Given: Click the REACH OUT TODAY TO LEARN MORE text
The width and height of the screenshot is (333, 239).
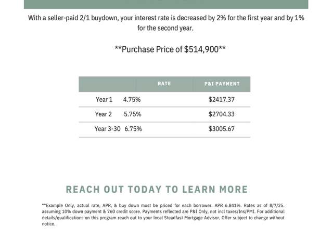Looking at the screenshot, I should click(157, 189).
